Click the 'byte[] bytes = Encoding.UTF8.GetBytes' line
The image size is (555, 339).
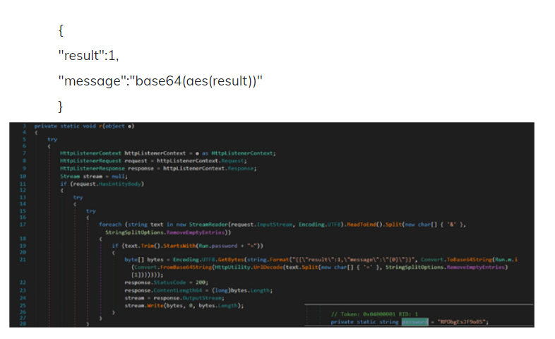321,260
